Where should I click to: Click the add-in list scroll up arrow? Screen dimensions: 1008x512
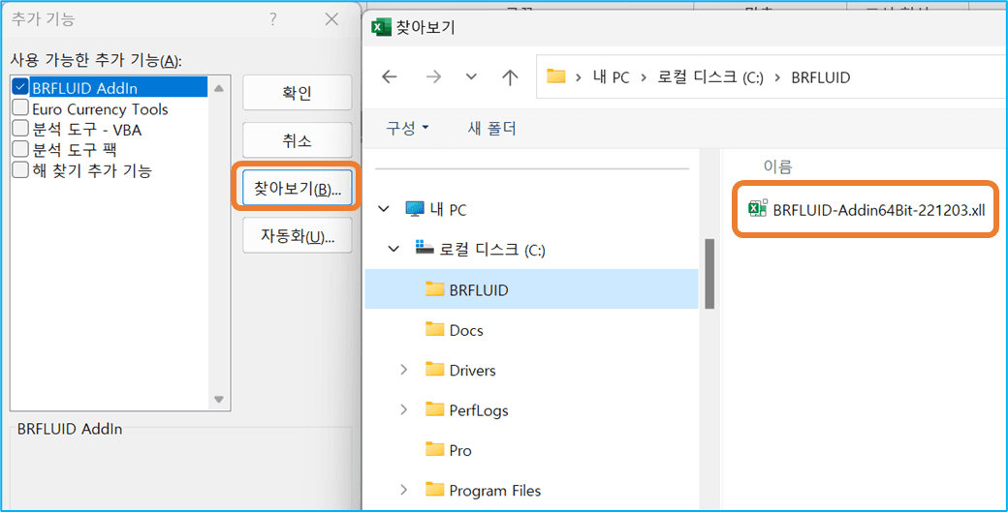219,88
